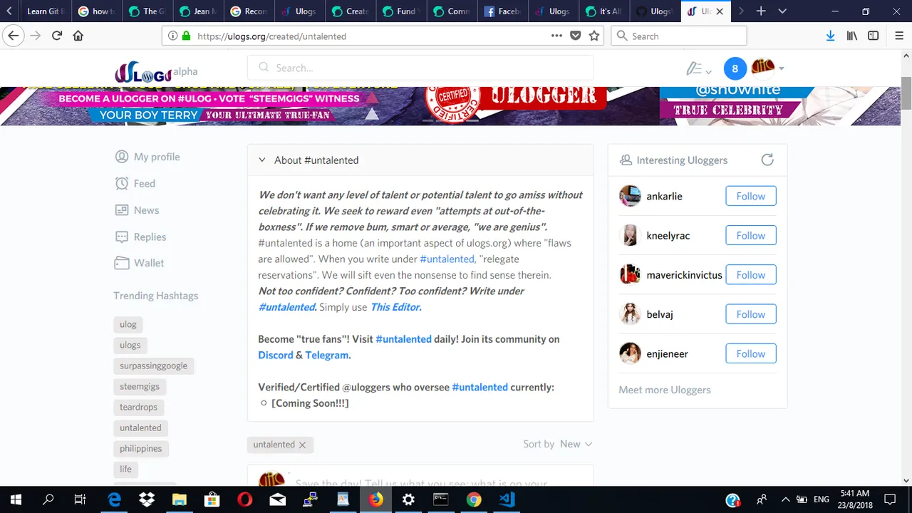Open the Telegram community link
This screenshot has width=912, height=513.
pos(327,355)
